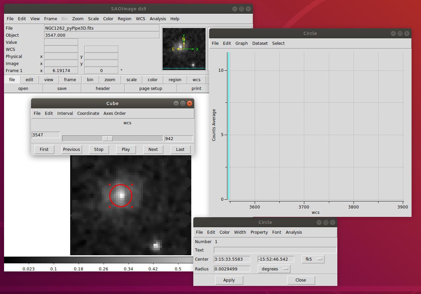Click the panner thumbnail with compass arrows
This screenshot has height=294, width=421.
[x=184, y=49]
